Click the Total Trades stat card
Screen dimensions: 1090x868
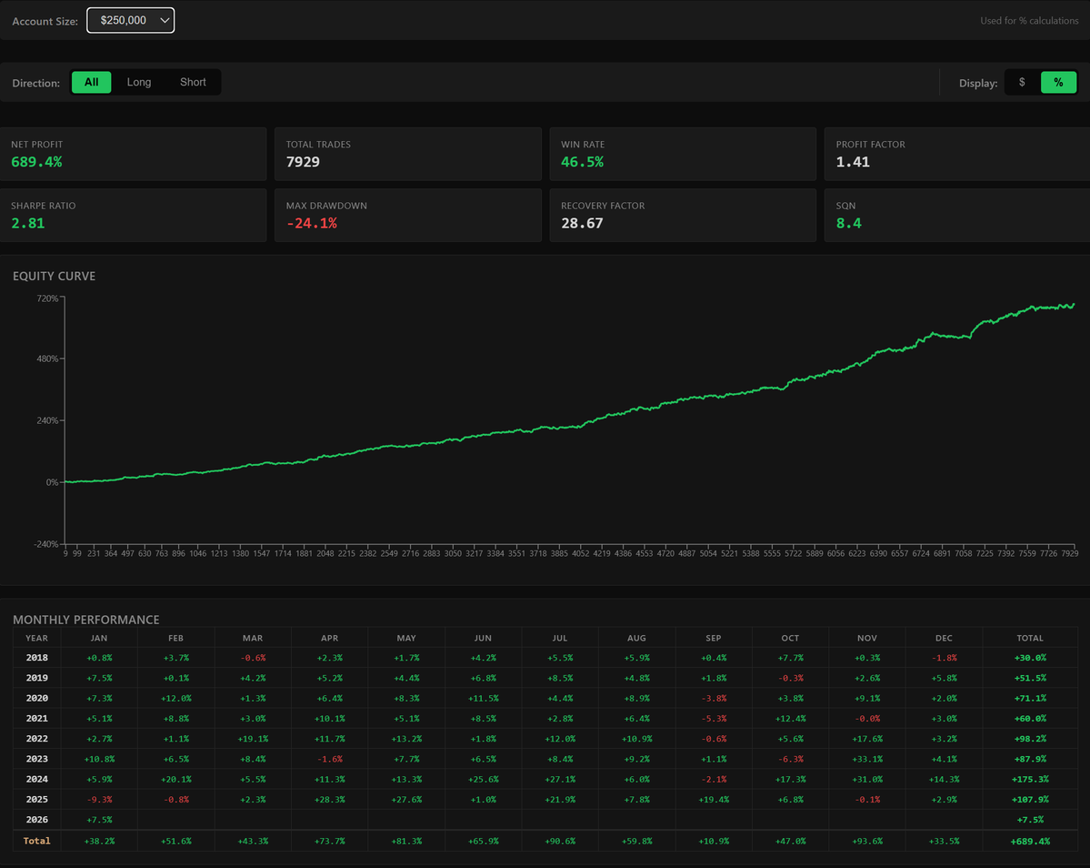coord(408,154)
